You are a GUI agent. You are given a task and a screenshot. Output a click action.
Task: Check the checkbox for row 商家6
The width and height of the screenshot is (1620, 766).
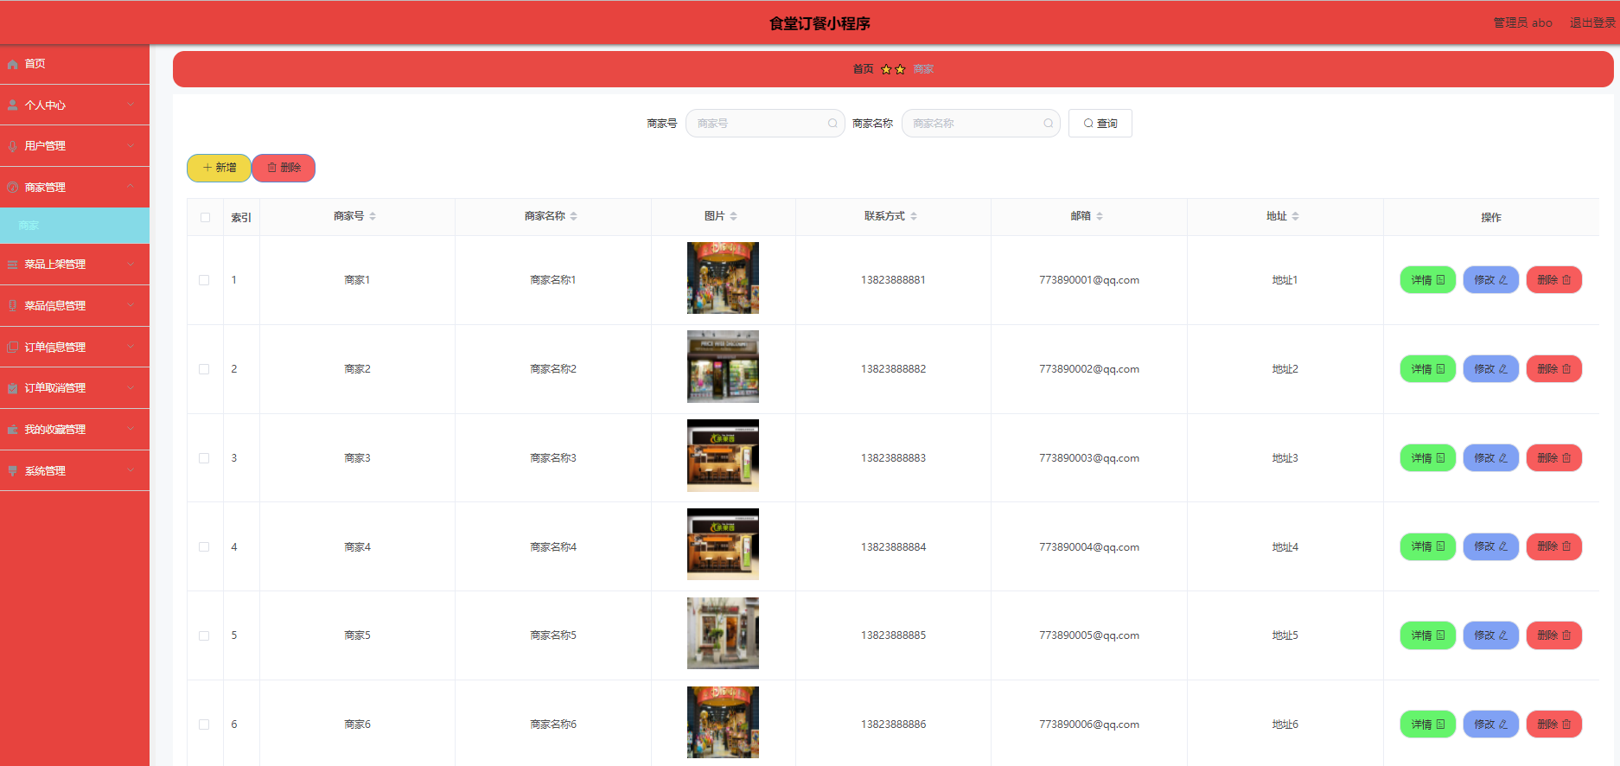point(204,725)
